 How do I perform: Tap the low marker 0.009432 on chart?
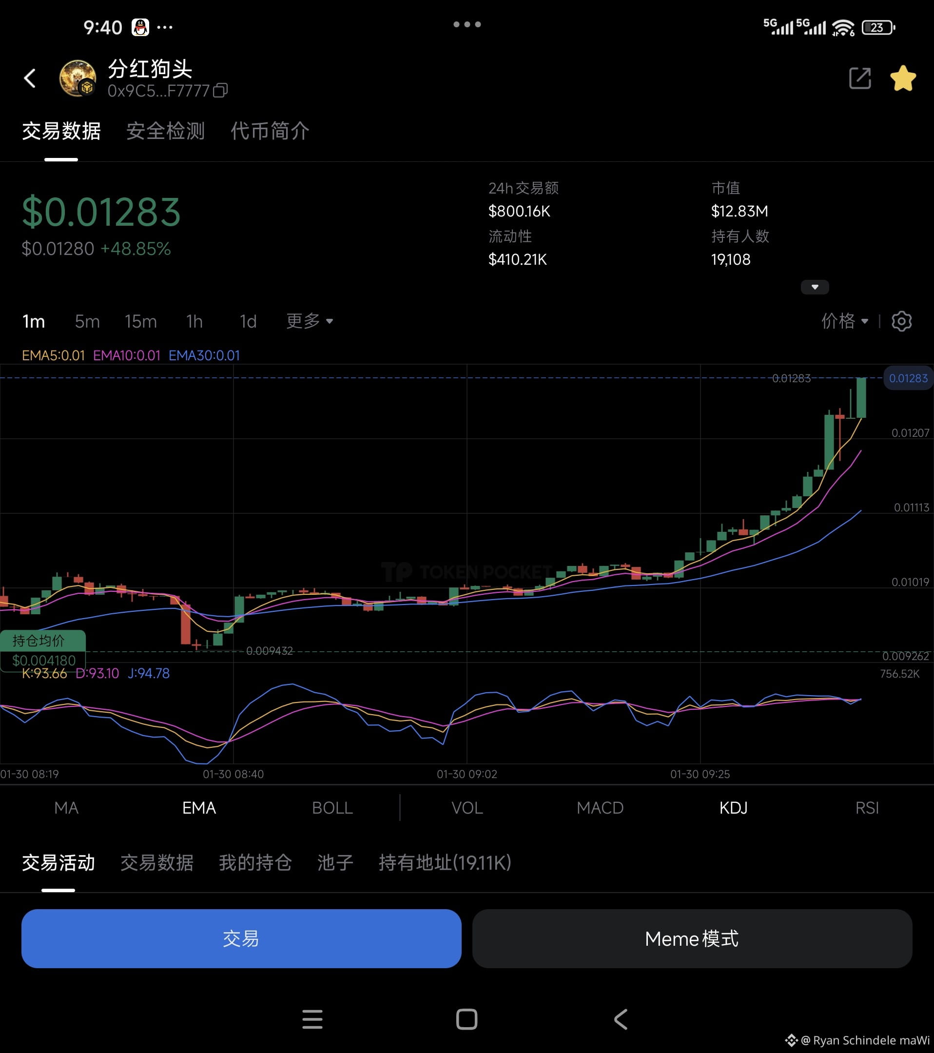pyautogui.click(x=270, y=651)
